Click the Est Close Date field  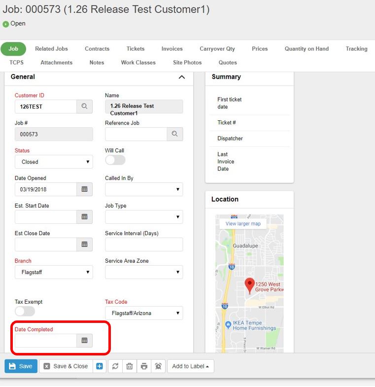(46, 245)
